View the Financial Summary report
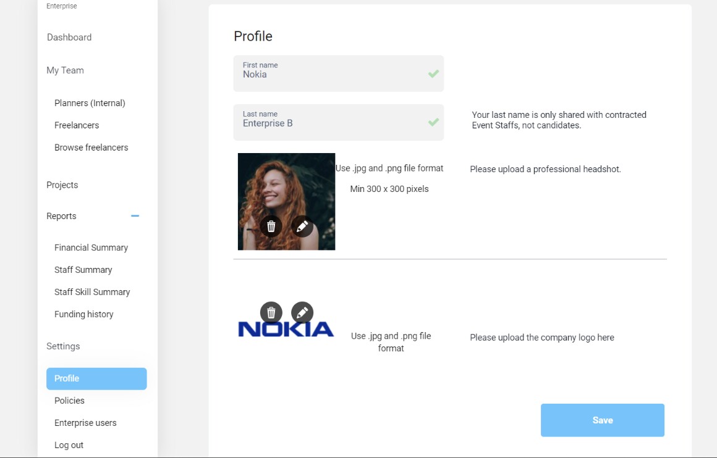717x458 pixels. click(x=91, y=248)
